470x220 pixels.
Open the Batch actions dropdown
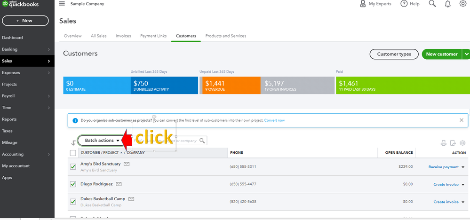[102, 141]
